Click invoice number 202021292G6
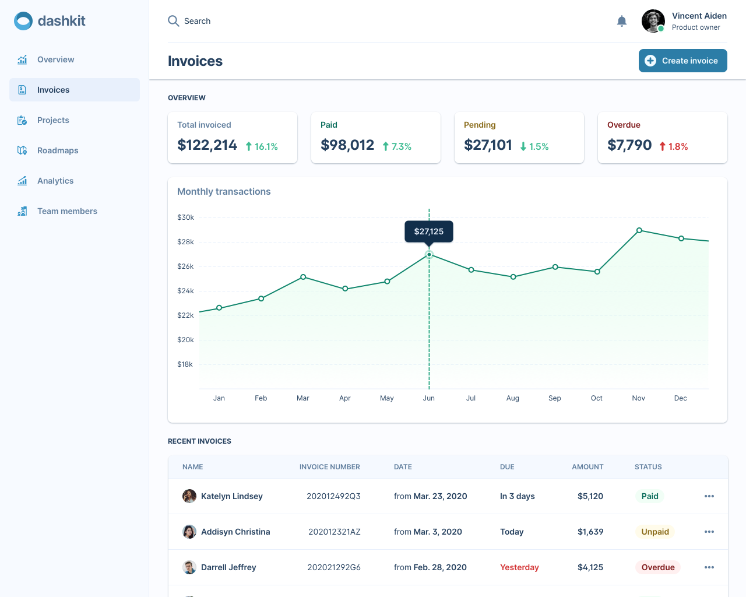The height and width of the screenshot is (597, 746). (334, 567)
